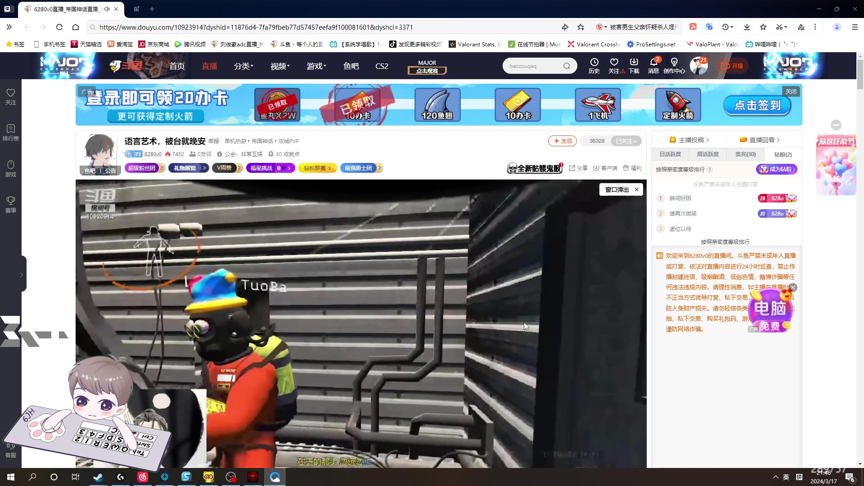The image size is (864, 486).
Task: Open 鱼吧 in the nav
Action: (x=351, y=66)
